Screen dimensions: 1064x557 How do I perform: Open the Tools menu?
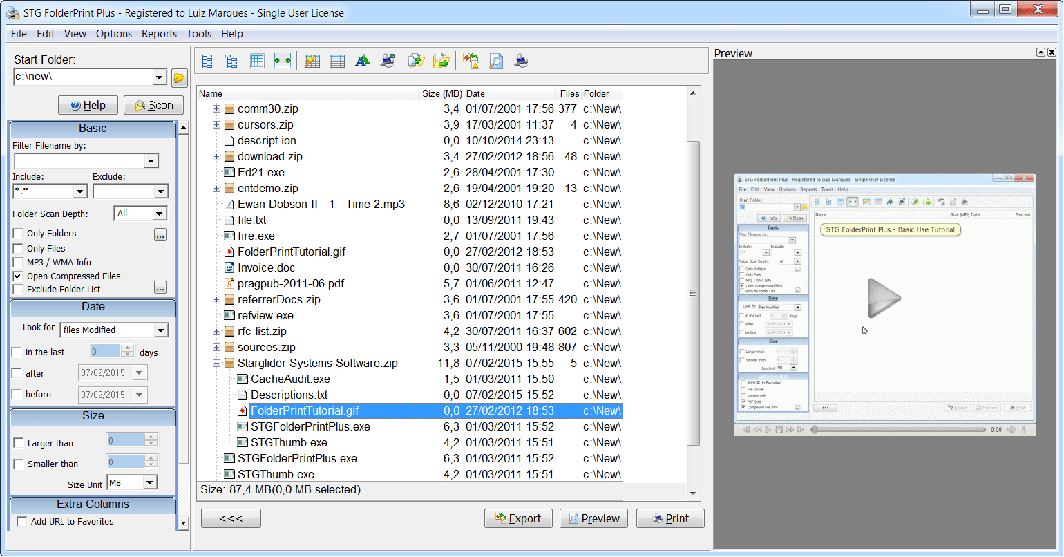pyautogui.click(x=199, y=34)
